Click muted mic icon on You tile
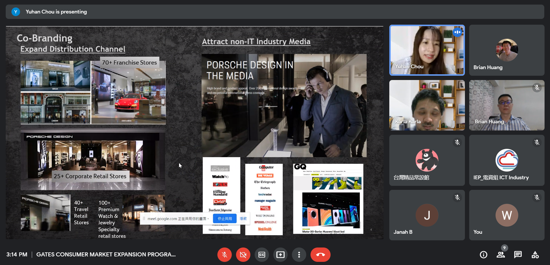This screenshot has height=265, width=550. [x=537, y=197]
